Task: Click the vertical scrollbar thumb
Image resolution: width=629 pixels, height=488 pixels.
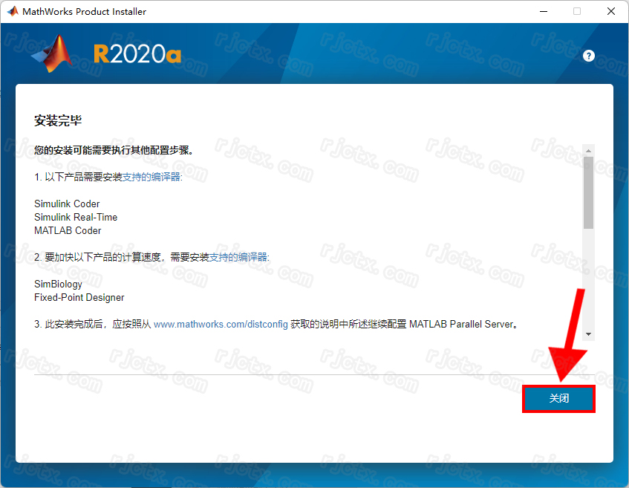Action: pos(588,191)
